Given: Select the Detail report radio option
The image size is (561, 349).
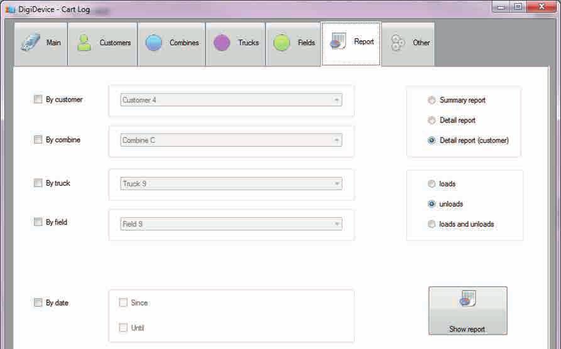Looking at the screenshot, I should 432,120.
